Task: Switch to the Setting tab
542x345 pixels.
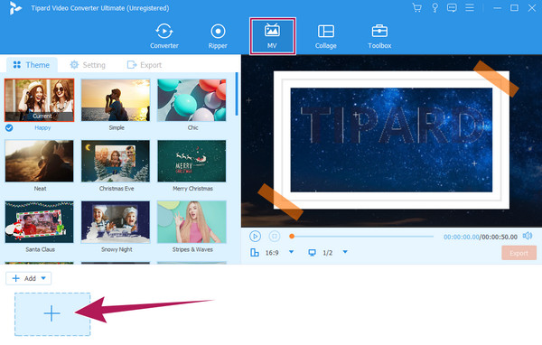Action: point(88,65)
